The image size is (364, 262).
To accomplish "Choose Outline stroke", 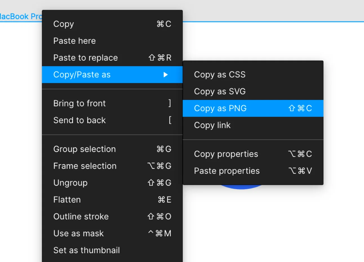I will coord(112,216).
